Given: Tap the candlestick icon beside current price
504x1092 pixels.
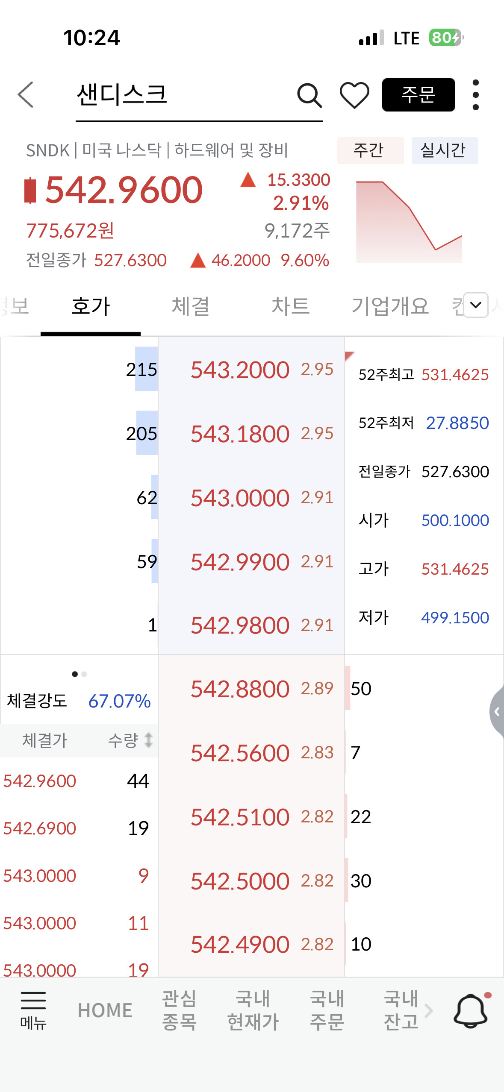Looking at the screenshot, I should [x=30, y=190].
